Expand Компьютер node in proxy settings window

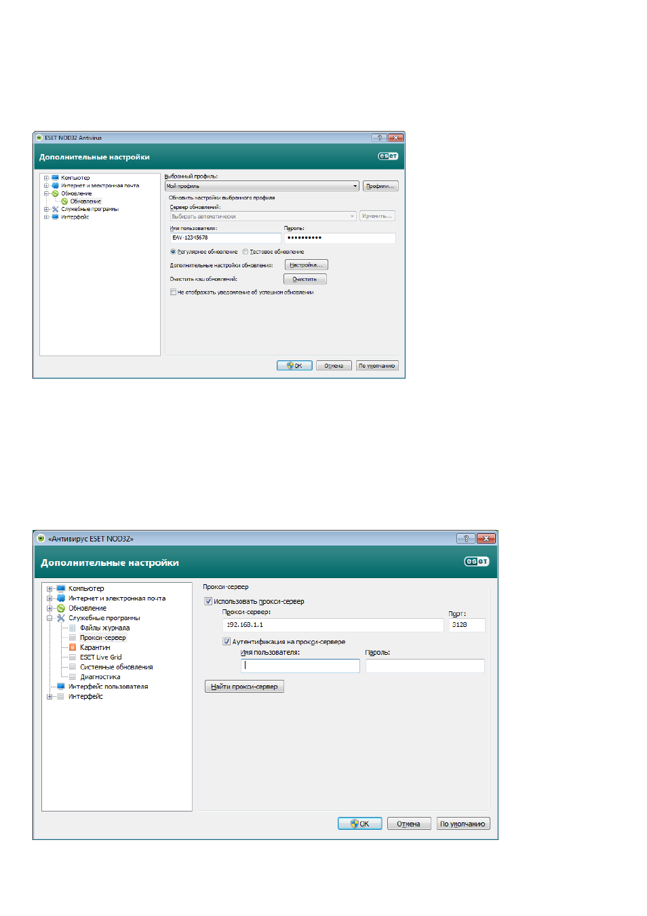tap(50, 589)
